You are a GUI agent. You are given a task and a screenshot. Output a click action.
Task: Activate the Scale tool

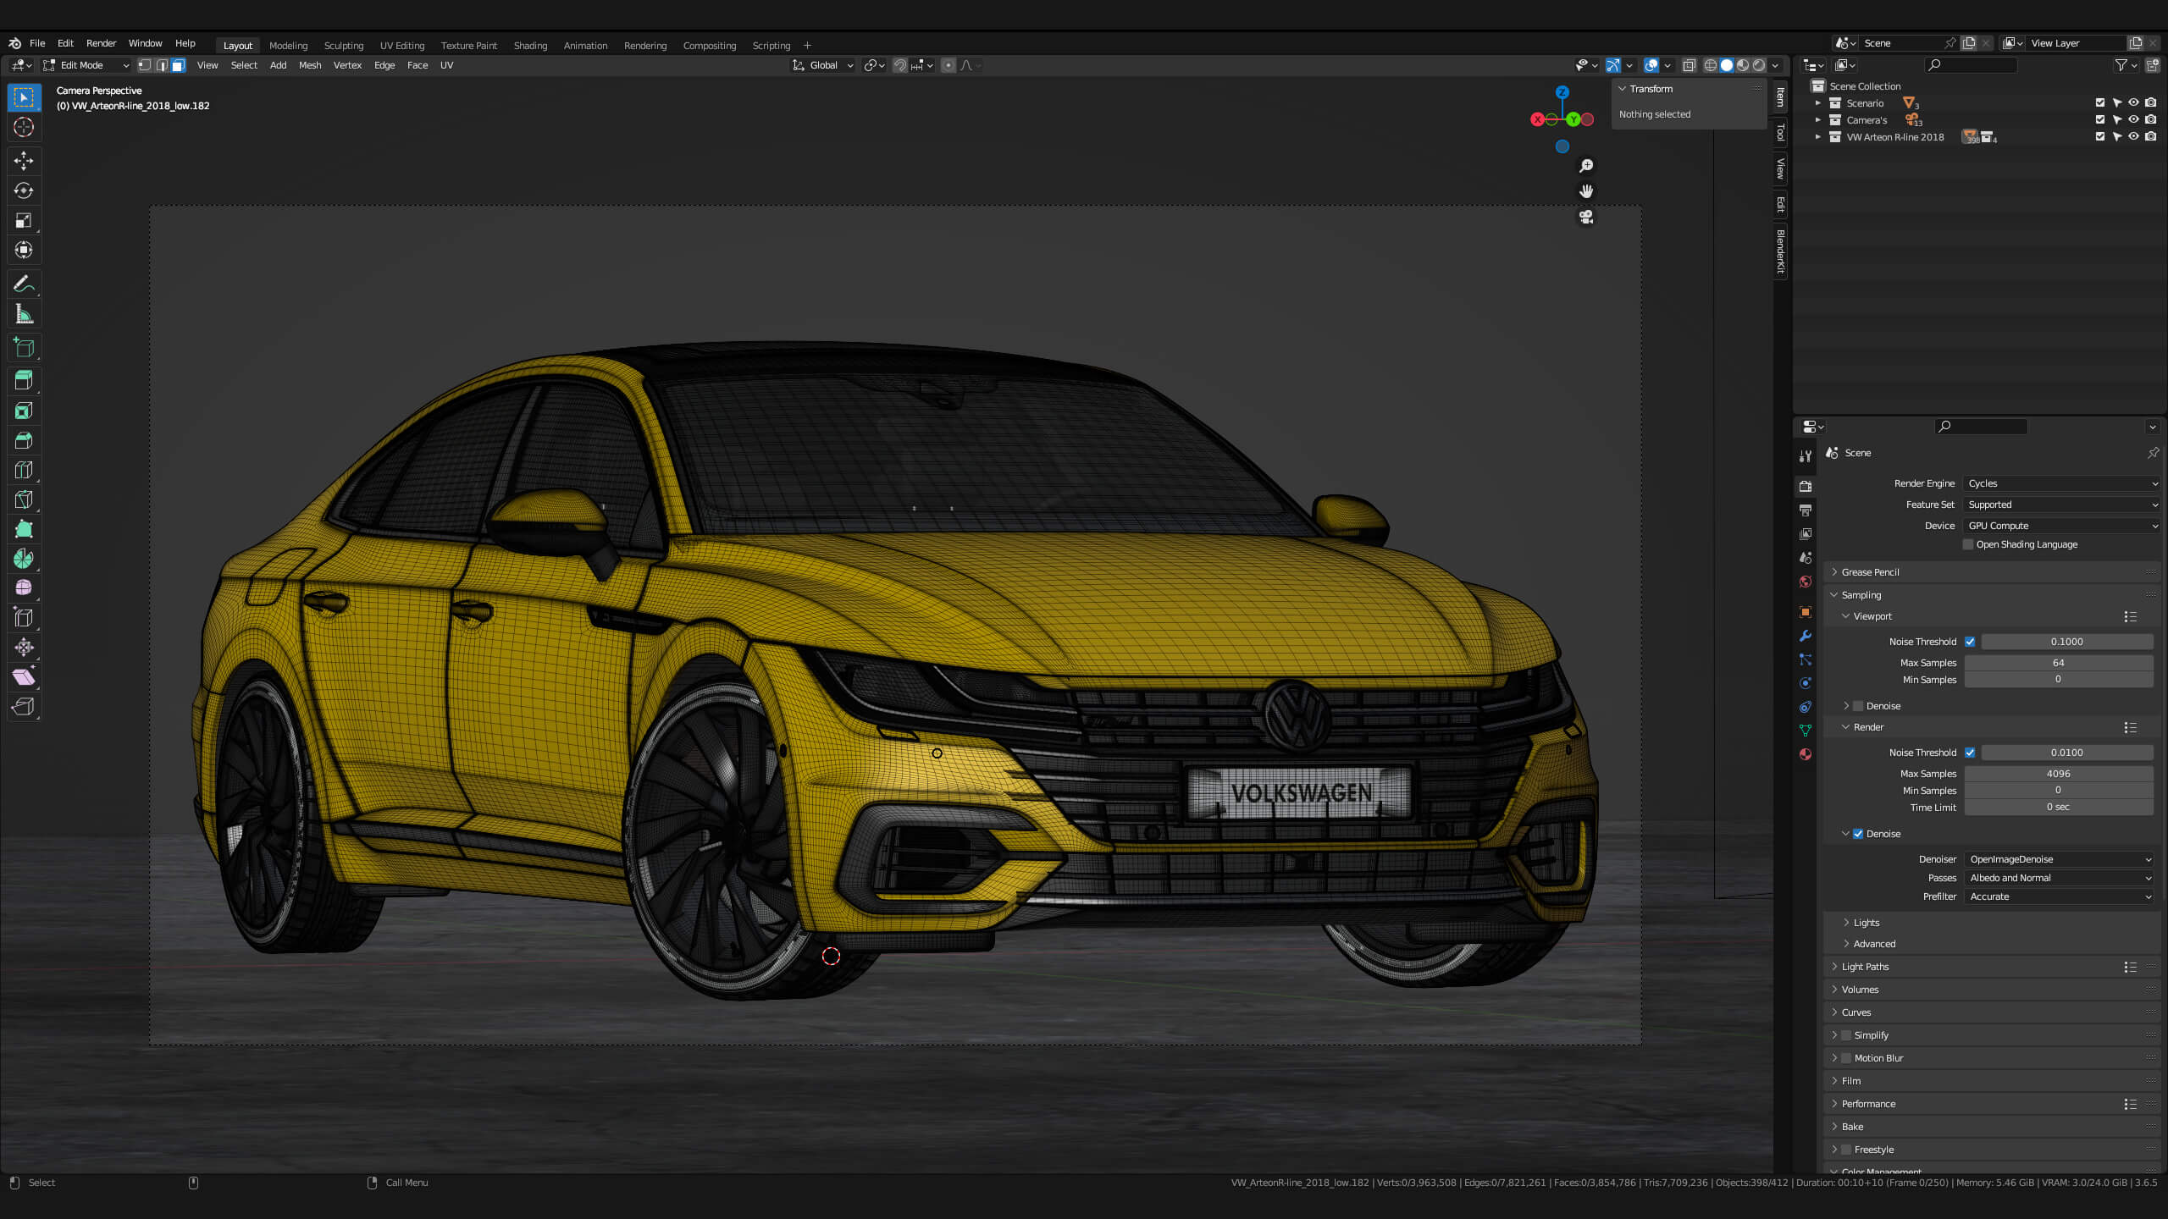(24, 220)
